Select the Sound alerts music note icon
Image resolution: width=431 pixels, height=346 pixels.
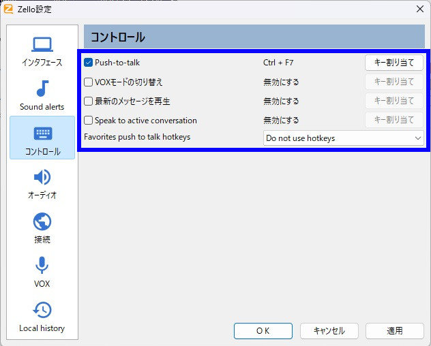[42, 89]
